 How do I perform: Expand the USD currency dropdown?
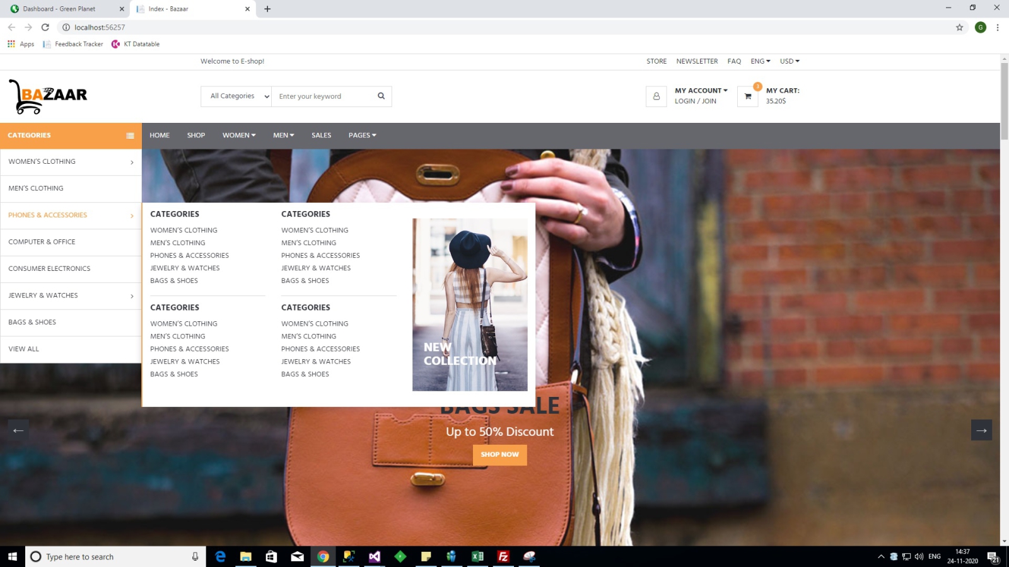[x=790, y=61]
